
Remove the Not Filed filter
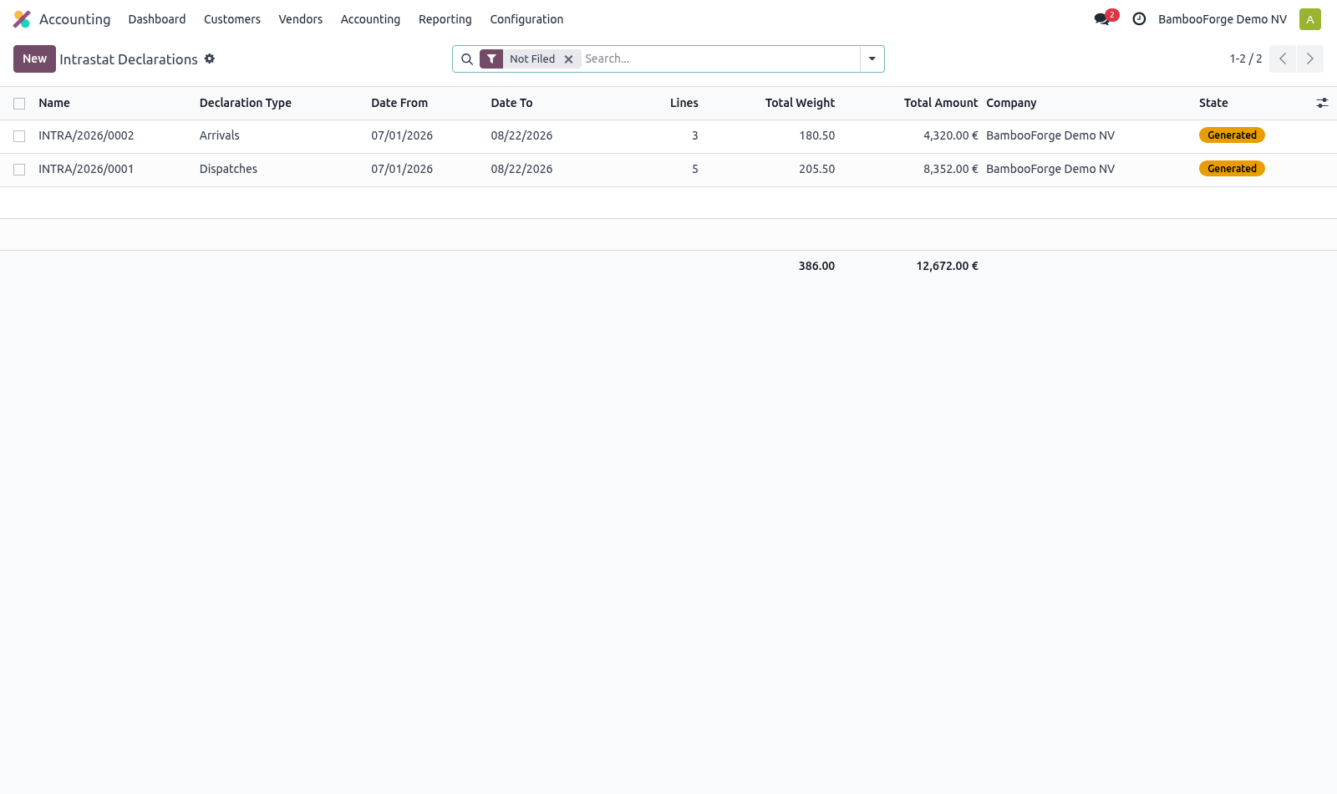[x=568, y=59]
